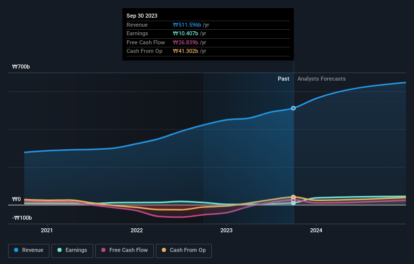This screenshot has width=414, height=264.
Task: Toggle the Revenue legend series
Action: [29, 250]
